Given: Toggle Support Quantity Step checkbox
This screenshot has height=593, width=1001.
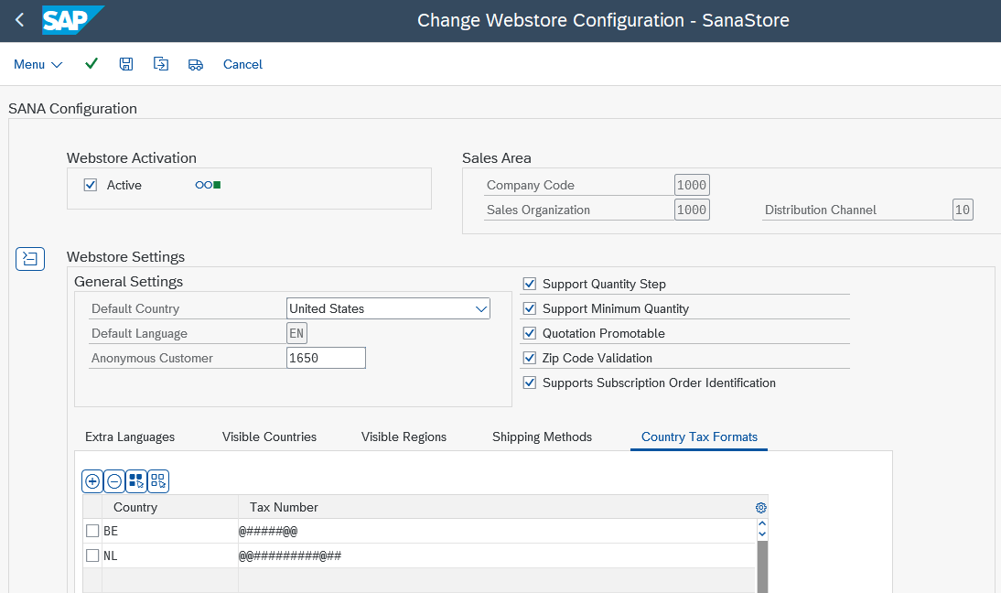Looking at the screenshot, I should [x=529, y=284].
